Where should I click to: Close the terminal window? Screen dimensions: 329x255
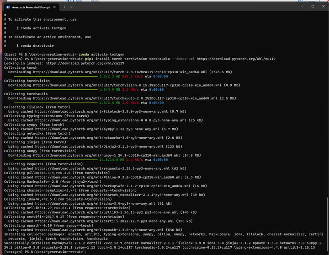(323, 6)
